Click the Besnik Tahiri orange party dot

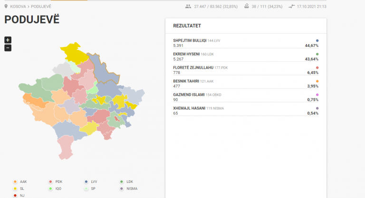[317, 81]
